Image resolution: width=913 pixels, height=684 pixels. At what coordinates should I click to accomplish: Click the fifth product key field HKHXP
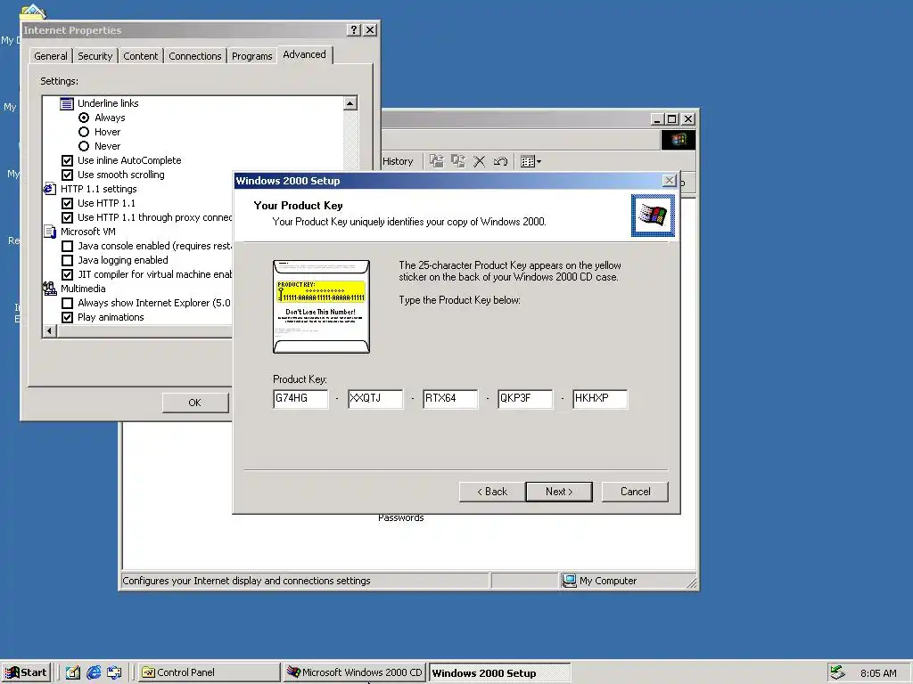pyautogui.click(x=600, y=399)
